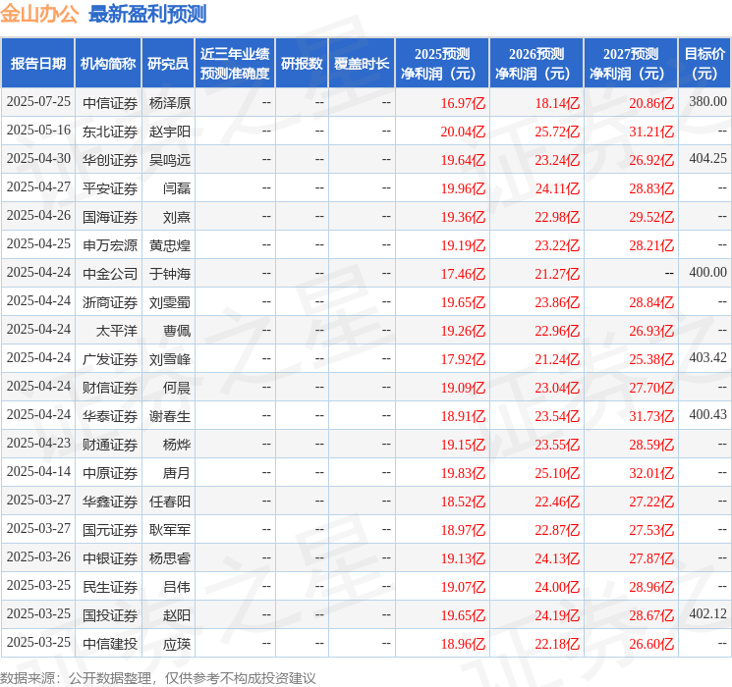
Task: Select the 研报数 column header
Action: point(302,63)
